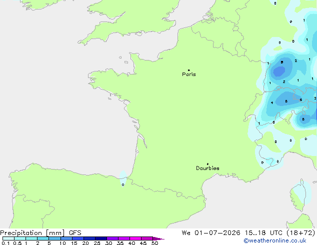Click the '0' value at the Basque coast

[x=123, y=185]
